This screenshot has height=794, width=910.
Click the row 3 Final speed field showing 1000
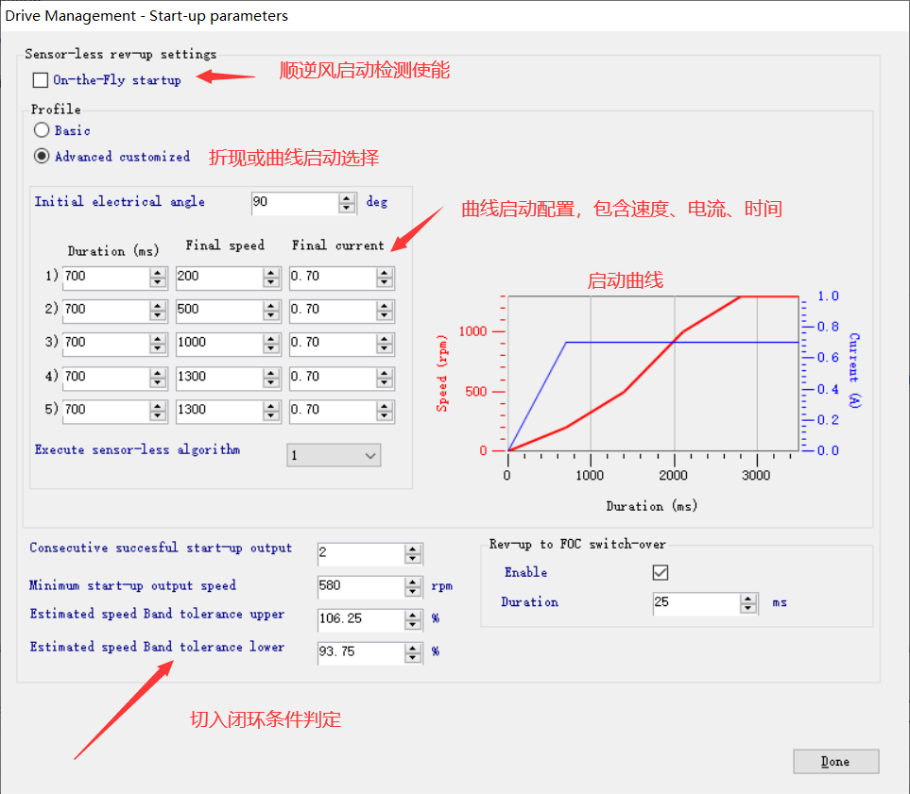tap(219, 343)
